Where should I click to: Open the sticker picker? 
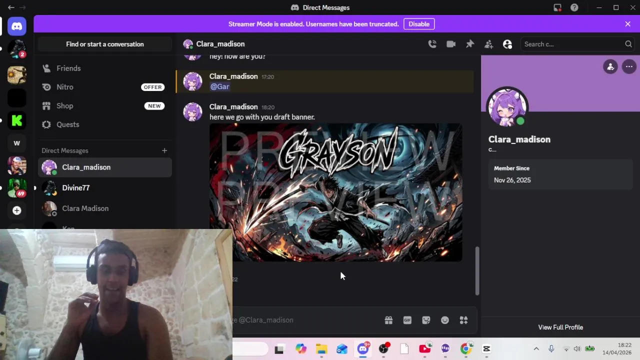click(x=426, y=320)
